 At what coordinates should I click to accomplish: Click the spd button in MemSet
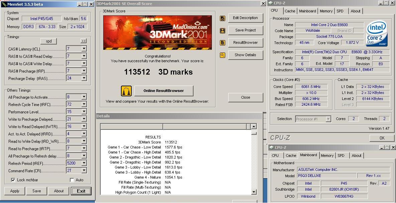(x=48, y=41)
